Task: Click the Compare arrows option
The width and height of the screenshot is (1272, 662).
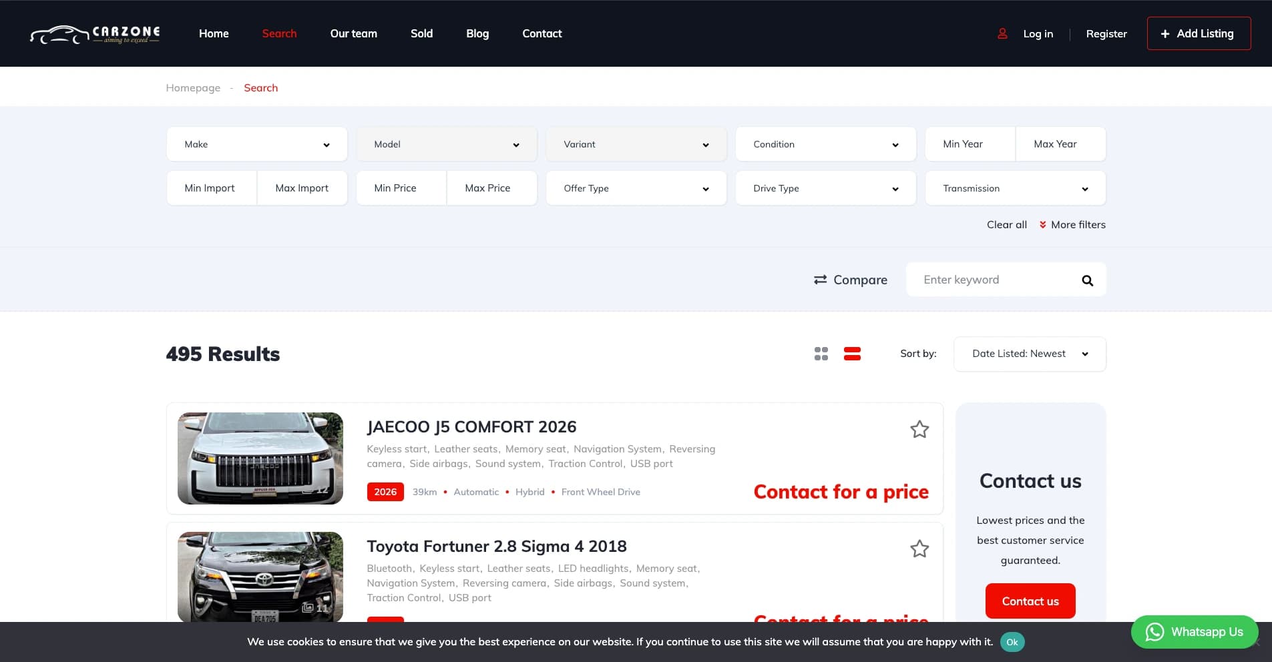Action: click(850, 280)
